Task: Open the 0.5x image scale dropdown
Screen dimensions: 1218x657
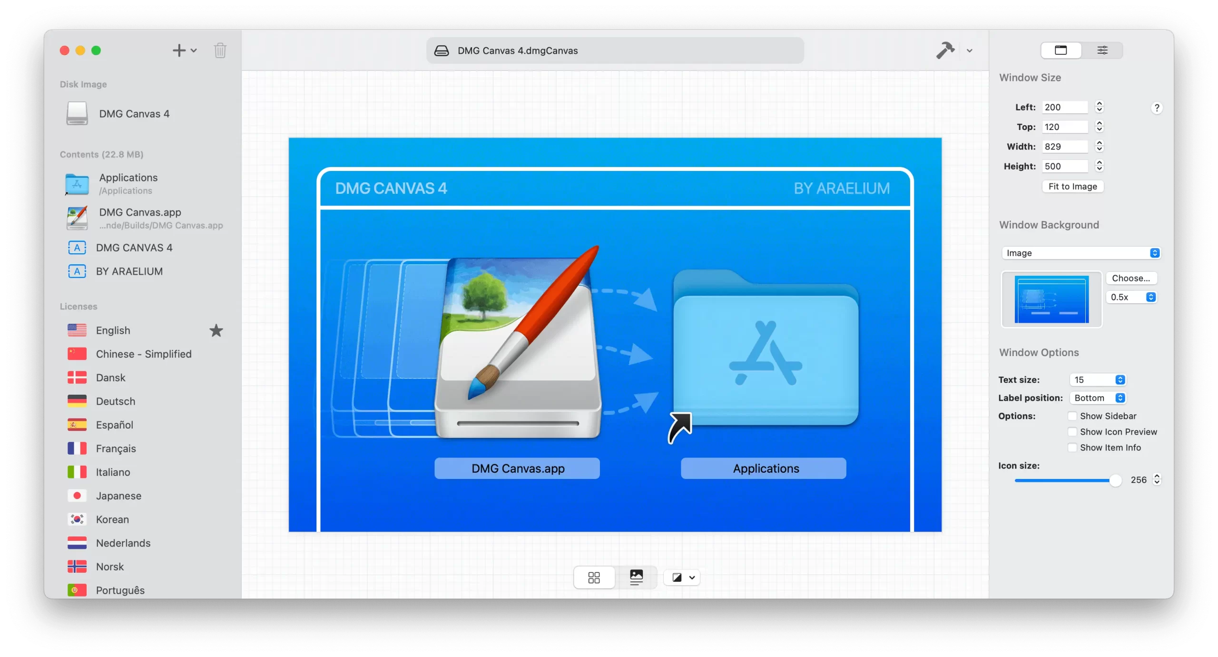Action: pos(1132,297)
